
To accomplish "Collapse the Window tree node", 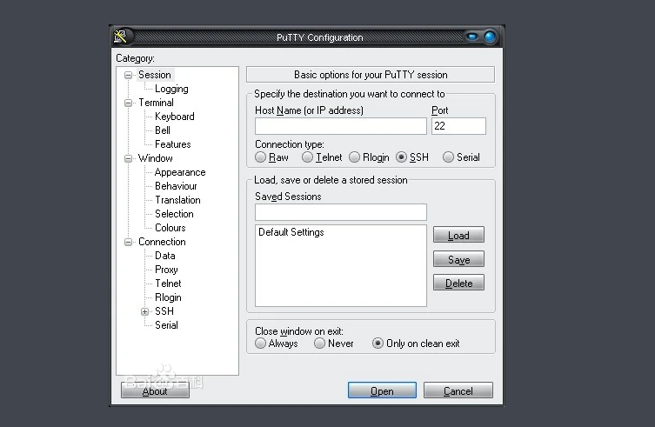I will [128, 159].
